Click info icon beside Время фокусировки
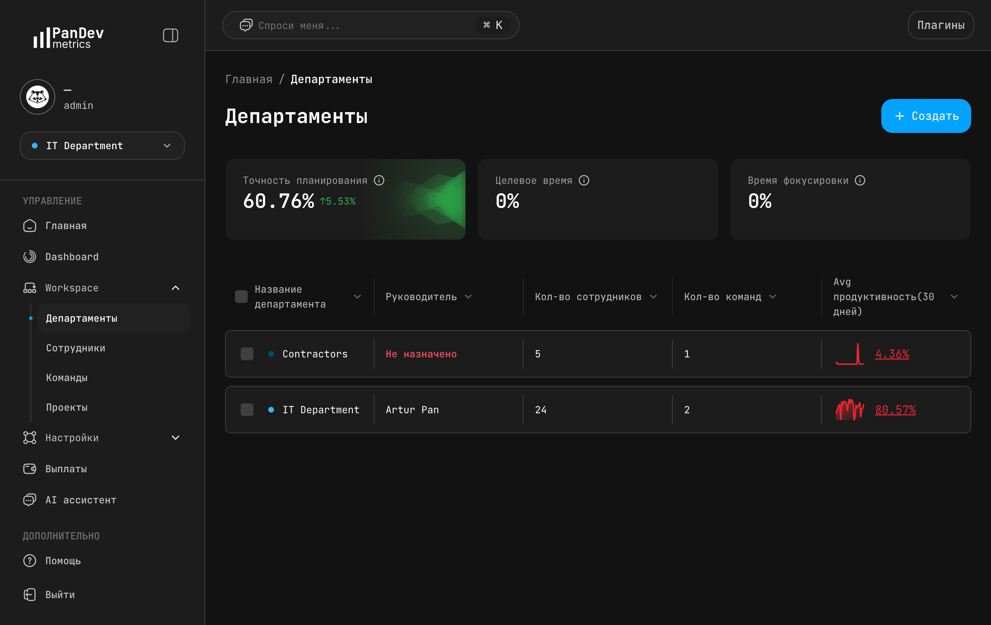Screen dimensions: 991x625 point(860,181)
